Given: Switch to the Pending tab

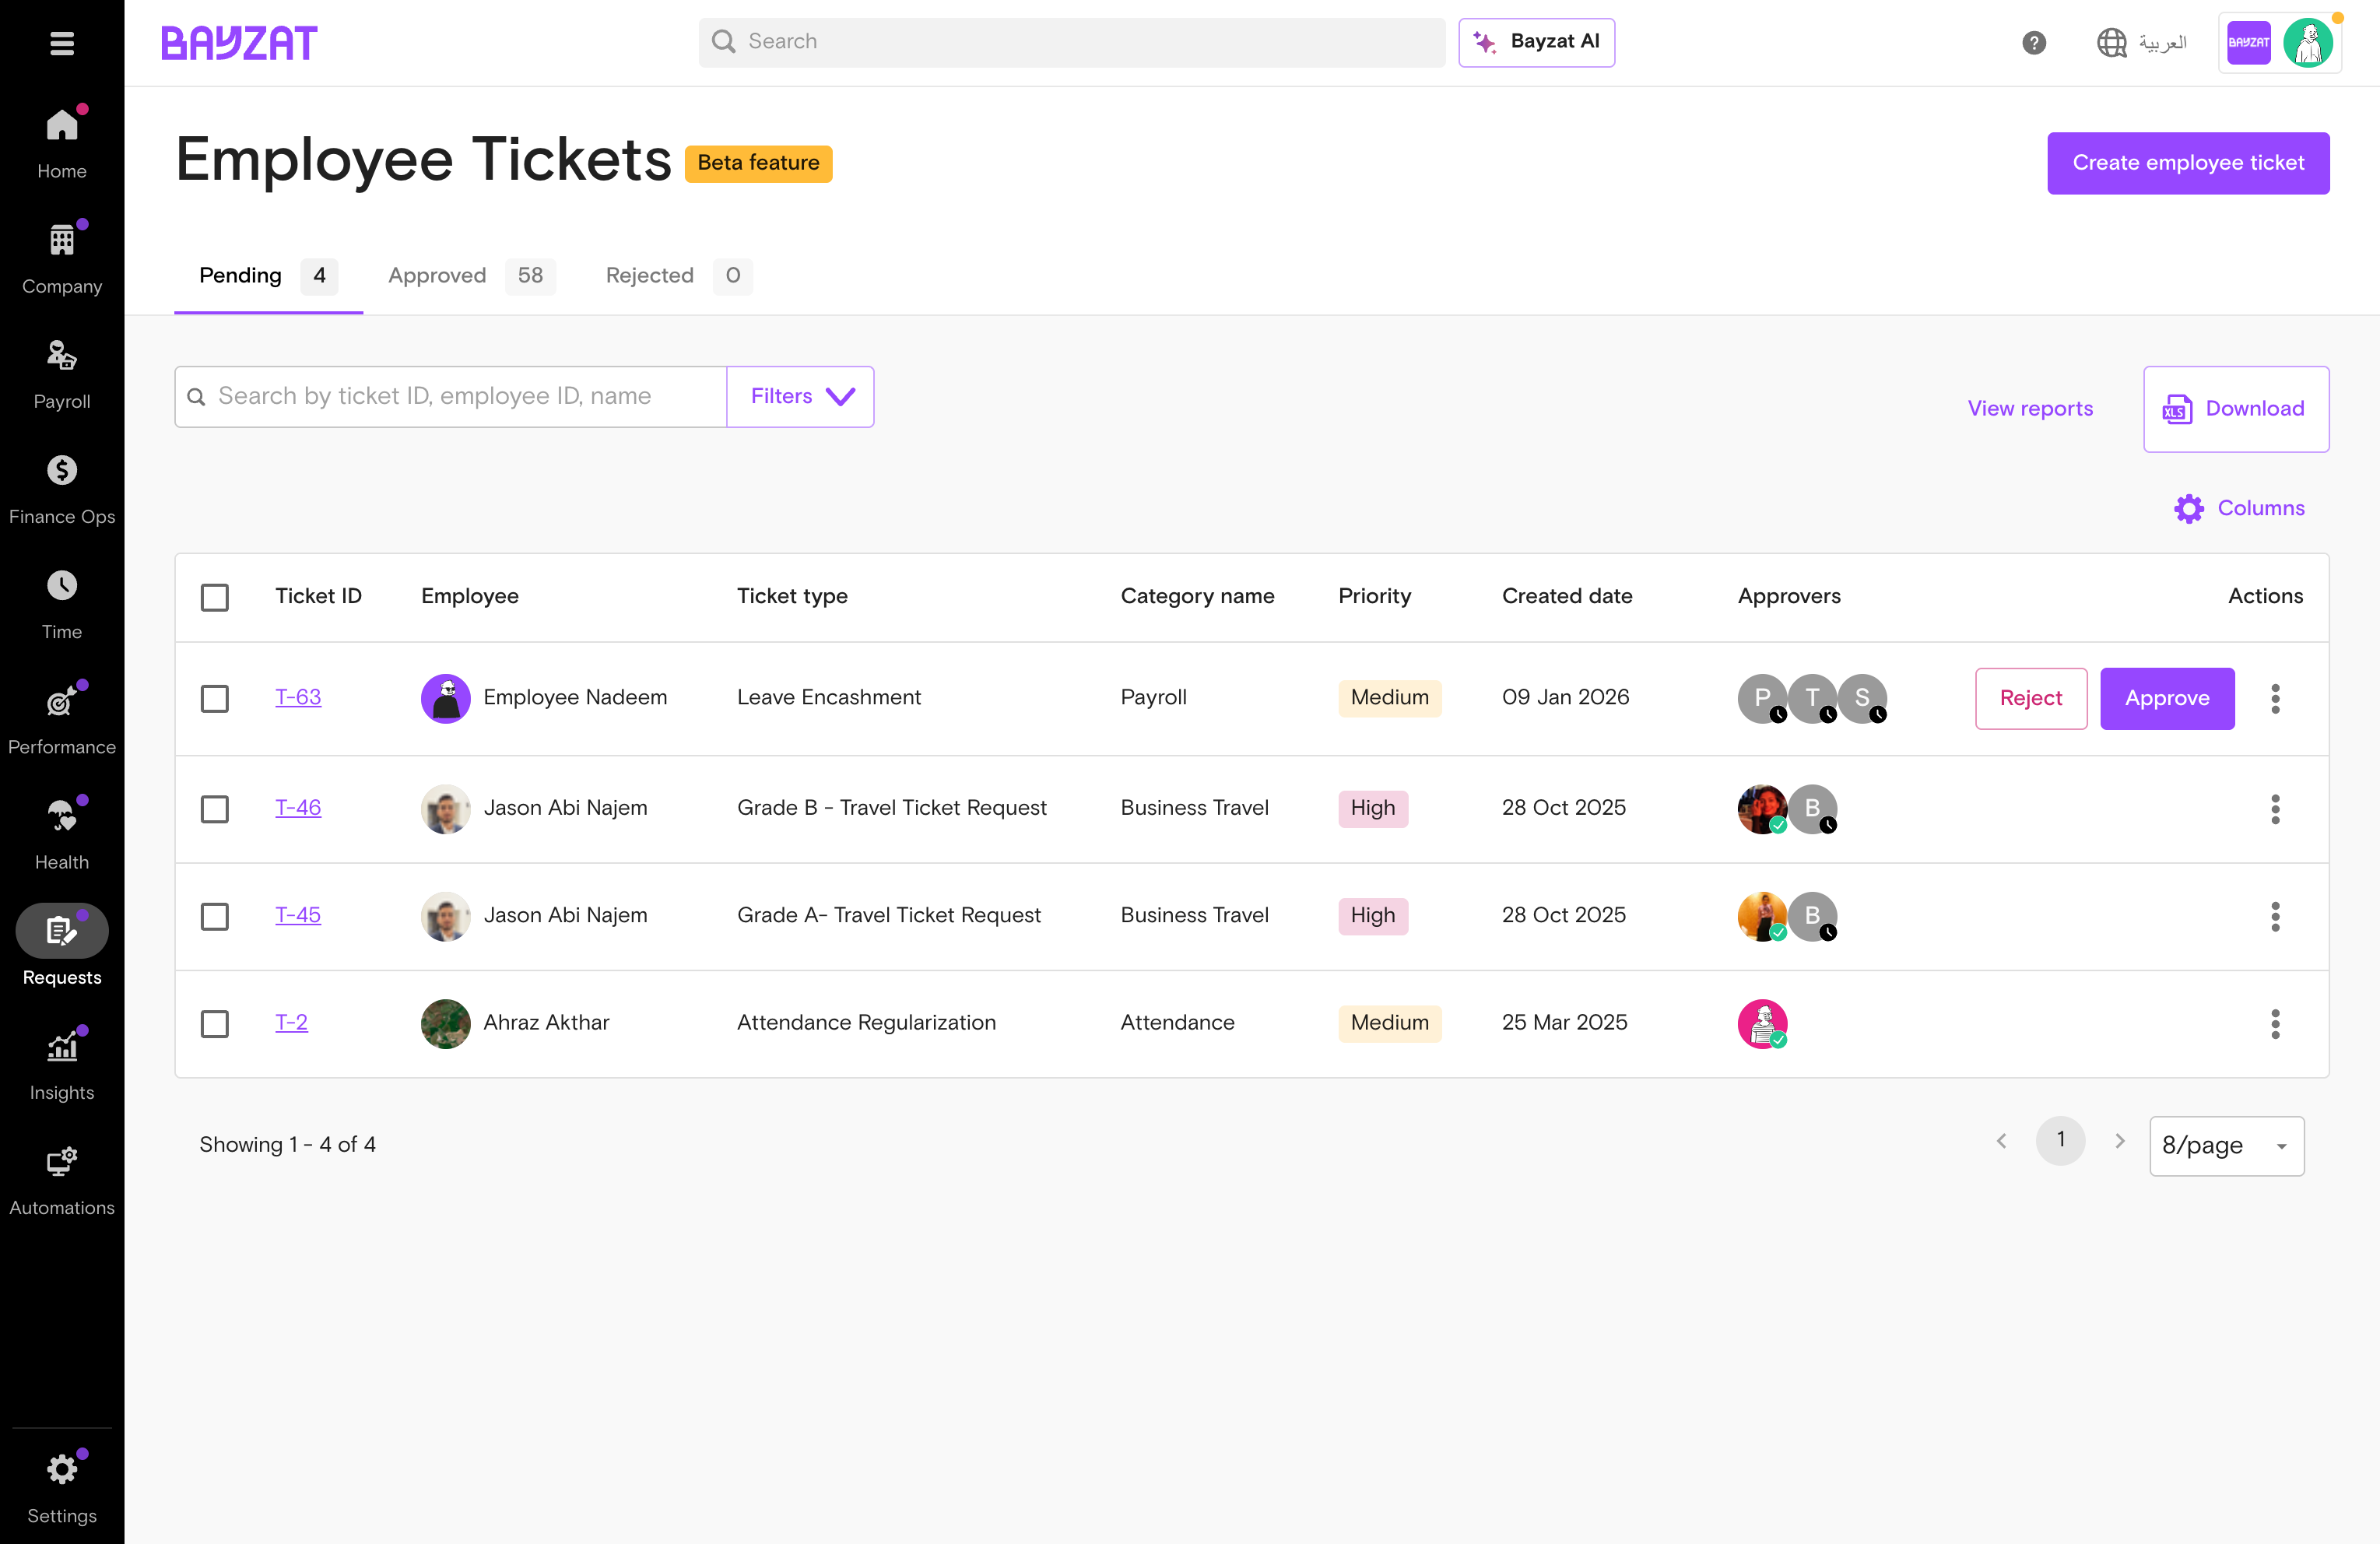Looking at the screenshot, I should (268, 276).
